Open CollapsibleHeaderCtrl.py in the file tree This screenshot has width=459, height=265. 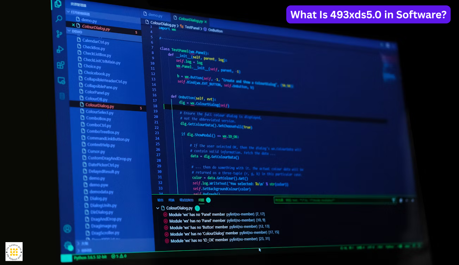105,80
